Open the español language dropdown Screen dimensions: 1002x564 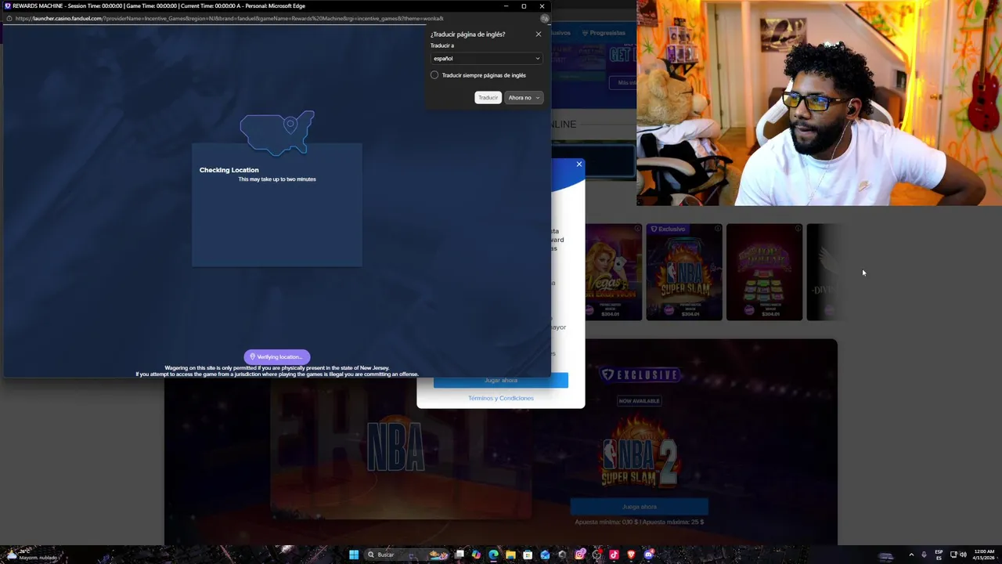coord(486,58)
